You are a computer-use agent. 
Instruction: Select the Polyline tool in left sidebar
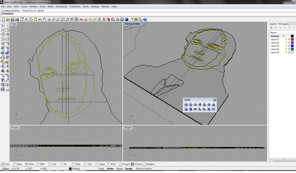click(x=2, y=30)
